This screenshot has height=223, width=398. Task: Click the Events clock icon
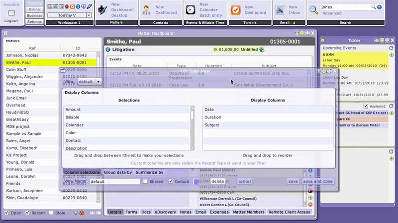[191, 10]
